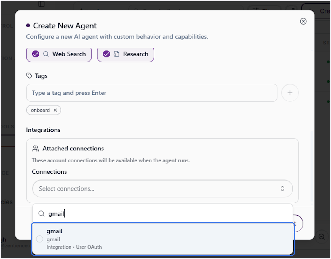Focus the tag input field
331x259 pixels.
tap(152, 93)
